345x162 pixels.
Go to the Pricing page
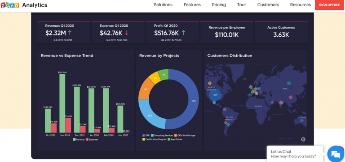coord(219,5)
